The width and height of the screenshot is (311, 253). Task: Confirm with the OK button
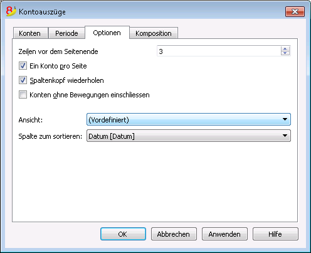(x=123, y=234)
